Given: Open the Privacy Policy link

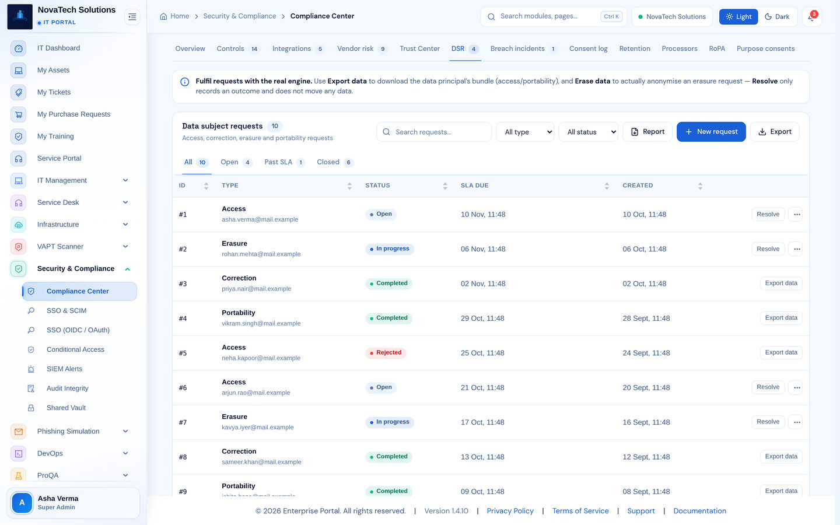Looking at the screenshot, I should coord(510,511).
